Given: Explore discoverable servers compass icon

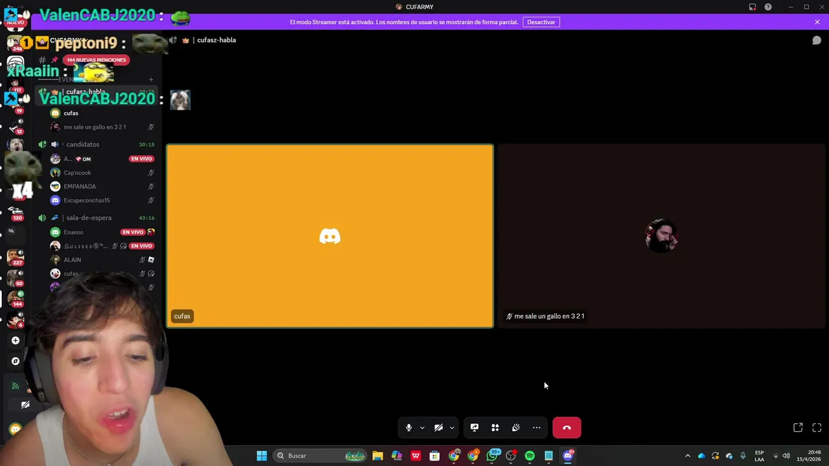Looking at the screenshot, I should (16, 361).
